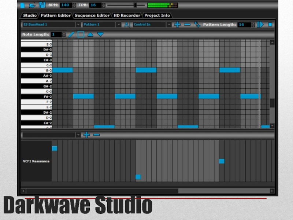293x220 pixels.
Task: Open the ES BassHead 1 machine dropdown
Action: (78, 25)
